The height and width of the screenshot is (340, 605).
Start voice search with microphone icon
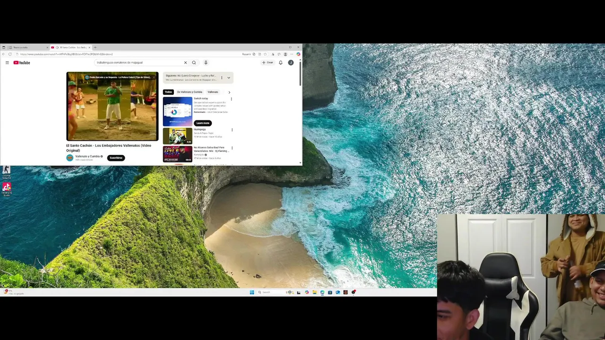pos(206,62)
